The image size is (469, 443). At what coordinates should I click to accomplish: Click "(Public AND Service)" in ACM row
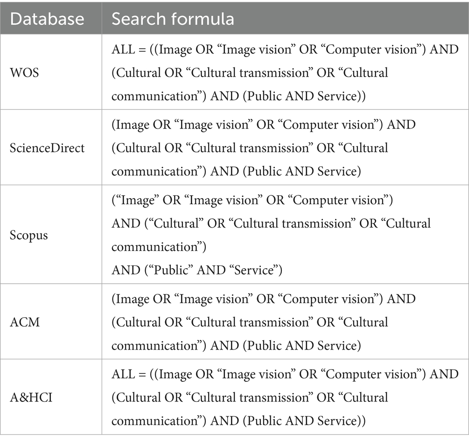[301, 345]
